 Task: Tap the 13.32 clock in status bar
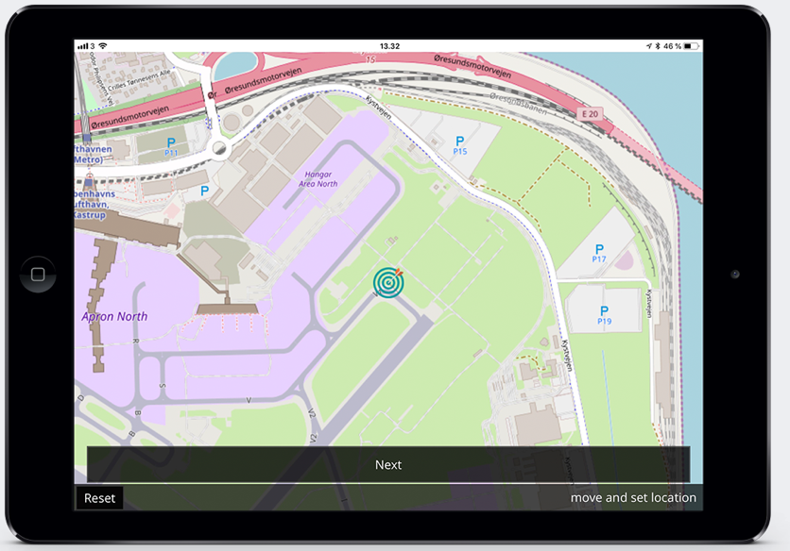(x=389, y=46)
